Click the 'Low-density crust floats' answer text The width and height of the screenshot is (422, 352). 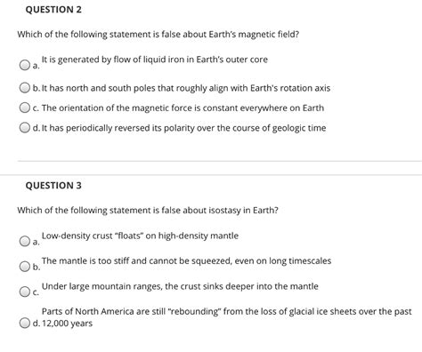140,236
